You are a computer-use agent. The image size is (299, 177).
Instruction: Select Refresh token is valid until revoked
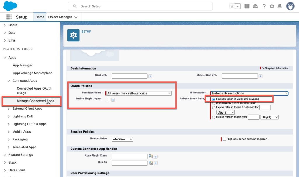(x=213, y=99)
